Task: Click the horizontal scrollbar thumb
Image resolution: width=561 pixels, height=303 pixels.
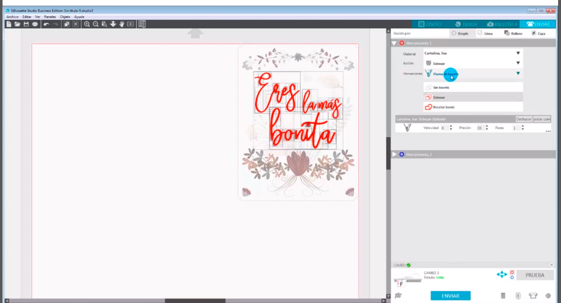Action: pyautogui.click(x=195, y=301)
